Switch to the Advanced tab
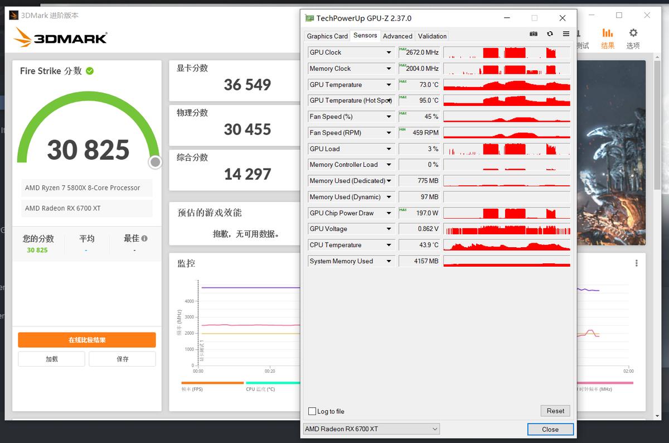The image size is (669, 443). point(397,36)
